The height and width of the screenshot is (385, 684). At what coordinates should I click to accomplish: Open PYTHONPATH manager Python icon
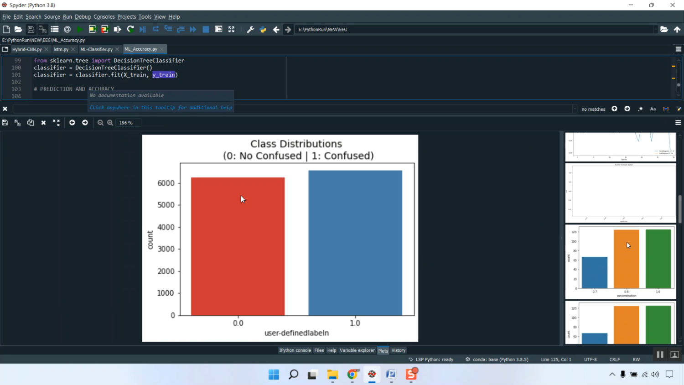[263, 29]
